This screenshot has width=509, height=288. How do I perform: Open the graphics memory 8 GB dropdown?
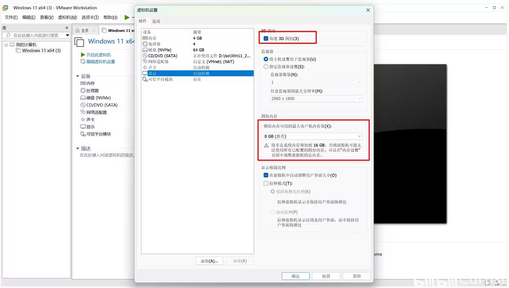tap(313, 136)
